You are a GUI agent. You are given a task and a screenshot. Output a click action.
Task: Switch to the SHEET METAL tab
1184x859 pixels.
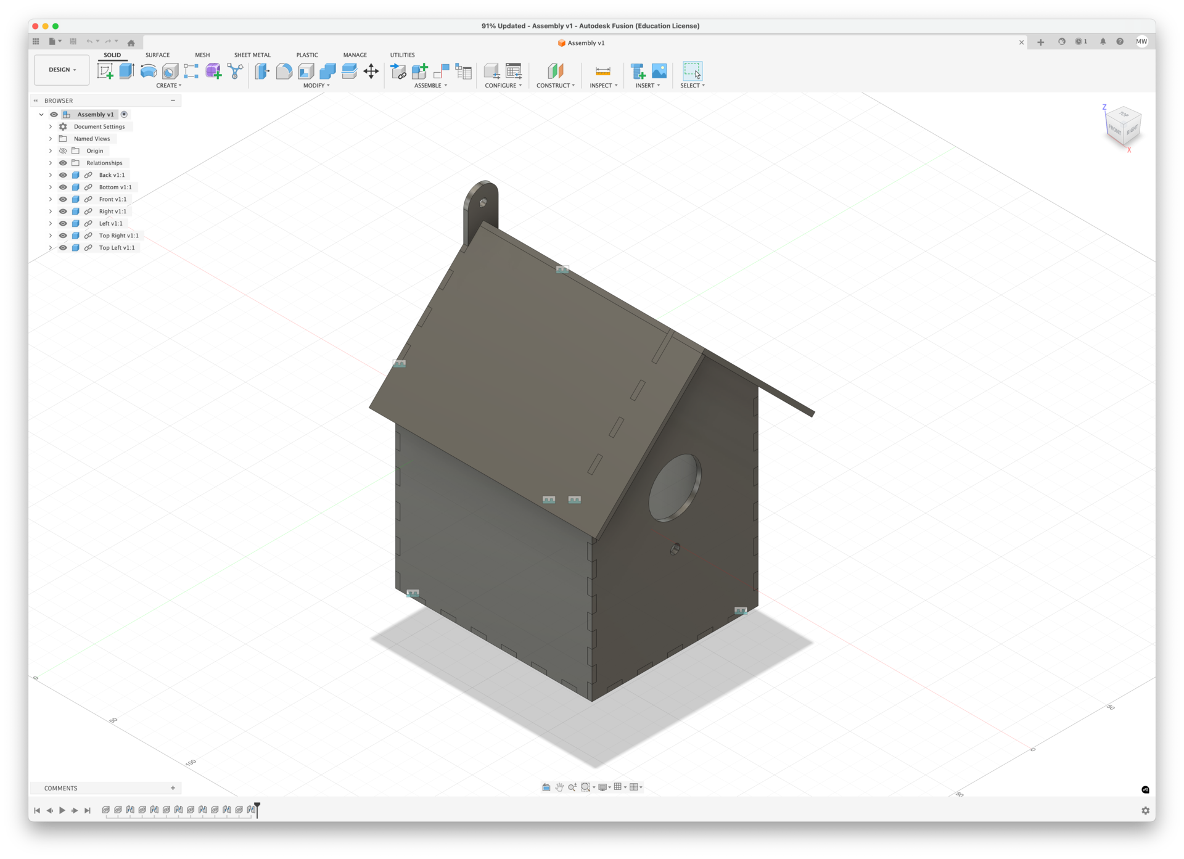point(252,55)
